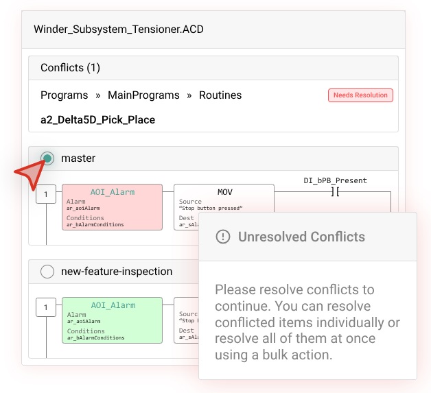Click the Programs breadcrumb
The width and height of the screenshot is (431, 393).
tap(65, 95)
